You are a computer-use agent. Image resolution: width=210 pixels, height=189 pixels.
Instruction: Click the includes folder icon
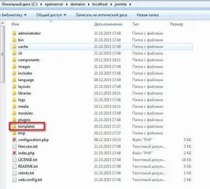click(14, 73)
